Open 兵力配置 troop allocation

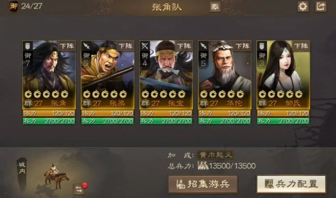coord(291,184)
